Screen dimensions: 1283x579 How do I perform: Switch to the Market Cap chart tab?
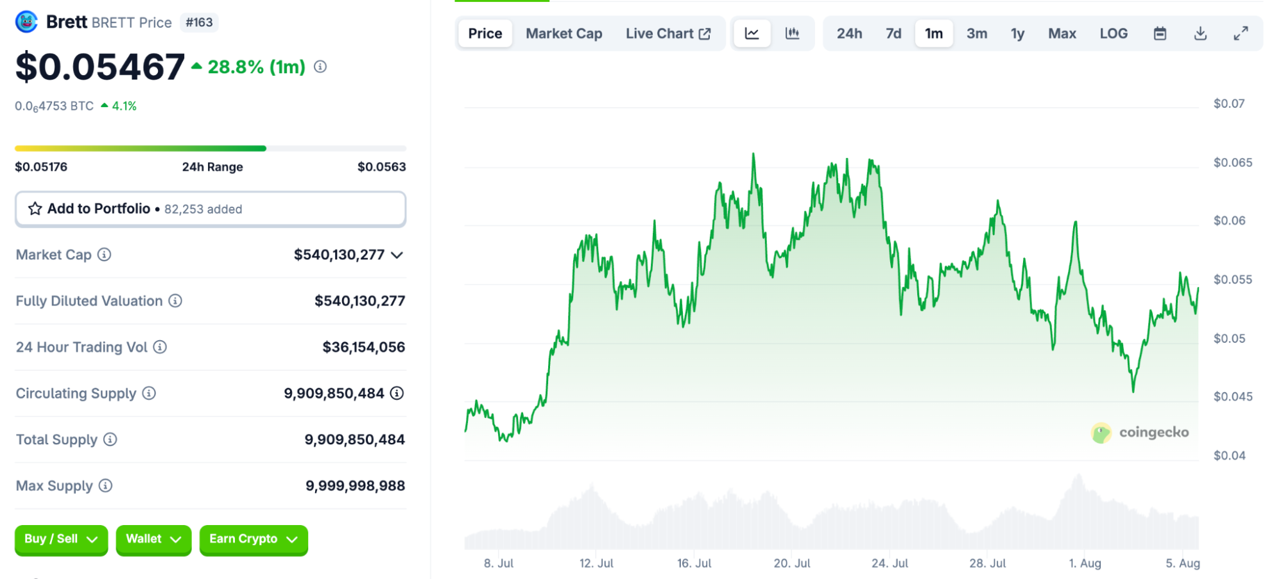pyautogui.click(x=564, y=33)
